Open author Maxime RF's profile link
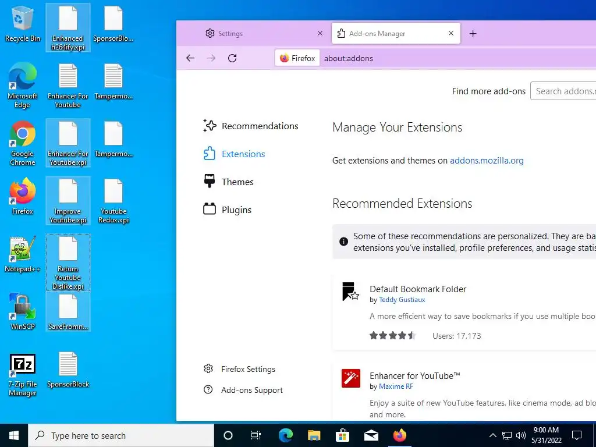This screenshot has height=447, width=596. click(x=396, y=386)
